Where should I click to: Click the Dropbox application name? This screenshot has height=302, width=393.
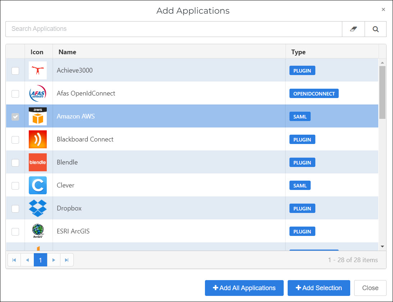[69, 208]
